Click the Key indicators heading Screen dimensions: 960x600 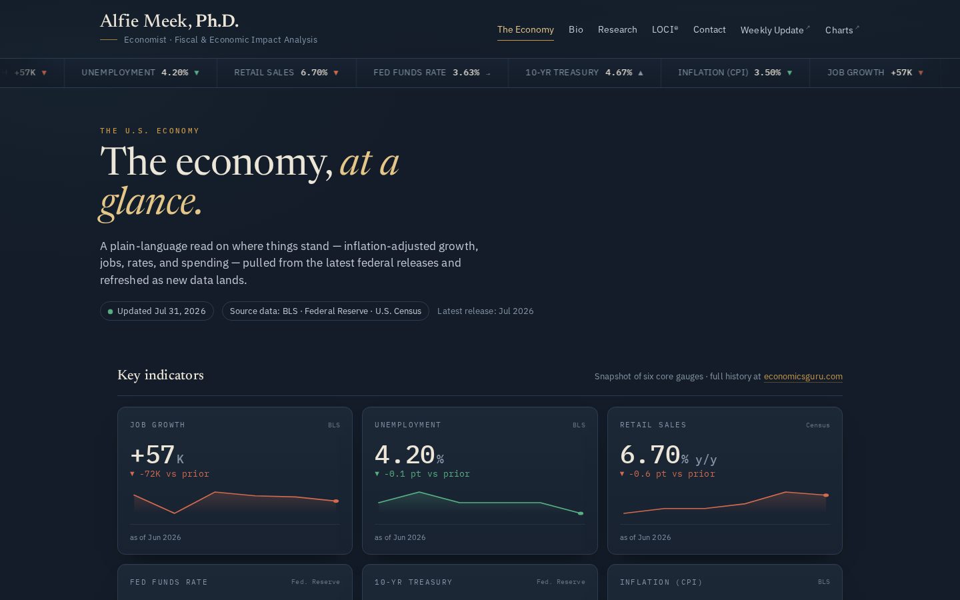point(161,375)
